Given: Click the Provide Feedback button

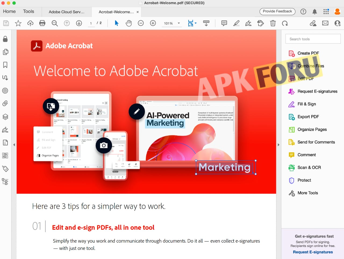Looking at the screenshot, I should [277, 12].
